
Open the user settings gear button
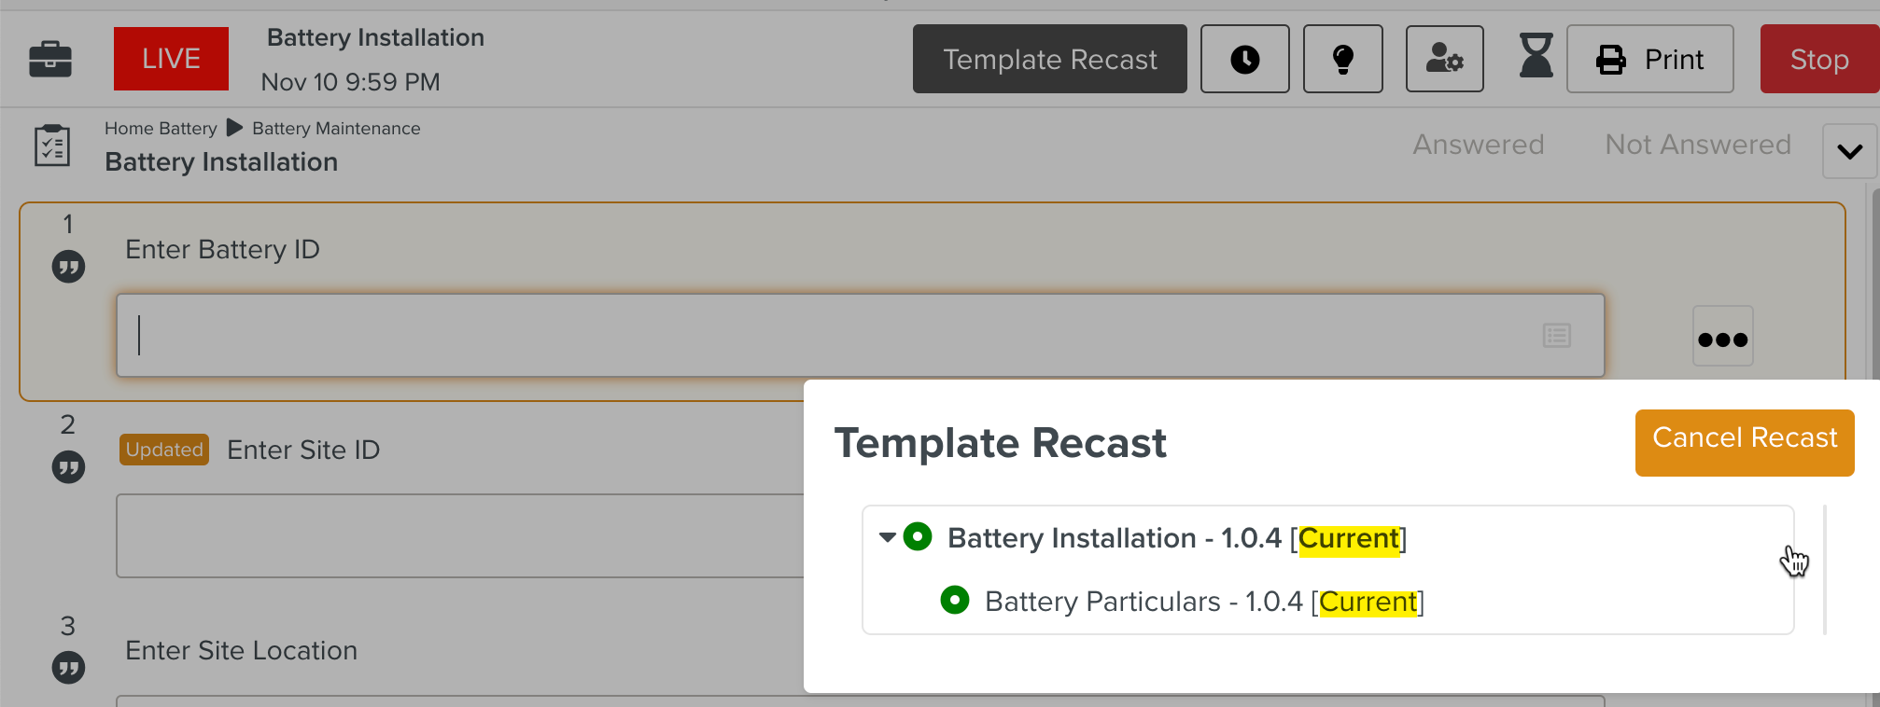pyautogui.click(x=1444, y=59)
